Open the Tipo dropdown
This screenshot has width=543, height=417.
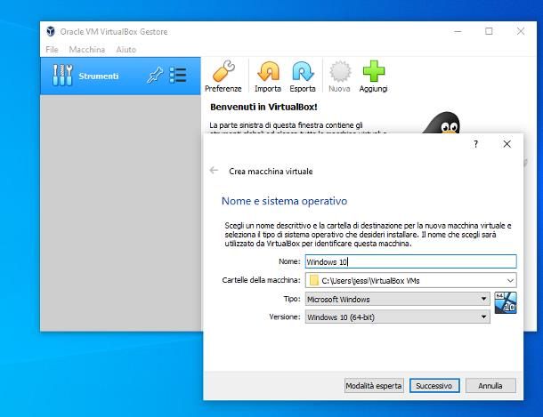click(398, 299)
